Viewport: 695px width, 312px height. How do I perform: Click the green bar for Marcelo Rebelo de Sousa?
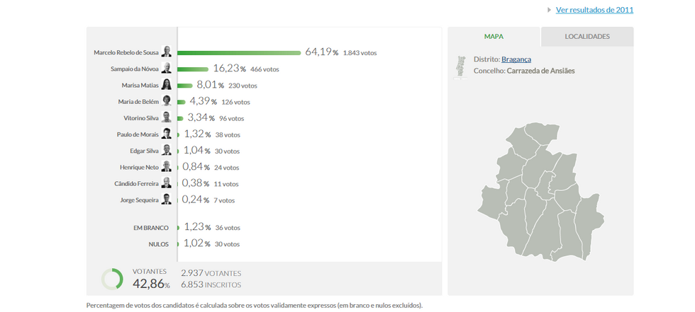(239, 52)
